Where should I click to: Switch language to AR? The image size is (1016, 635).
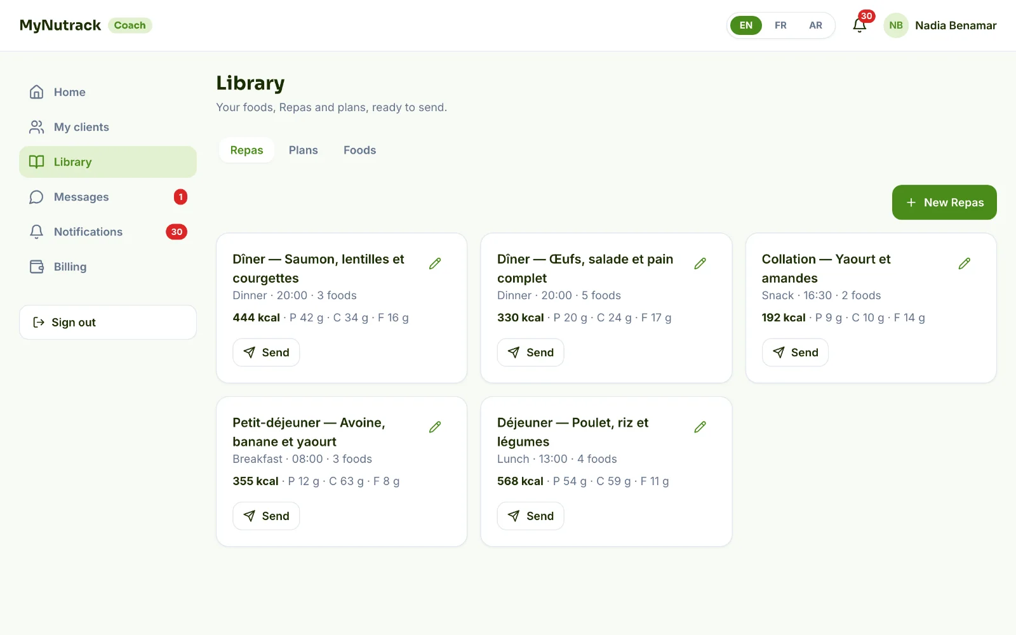pyautogui.click(x=815, y=25)
